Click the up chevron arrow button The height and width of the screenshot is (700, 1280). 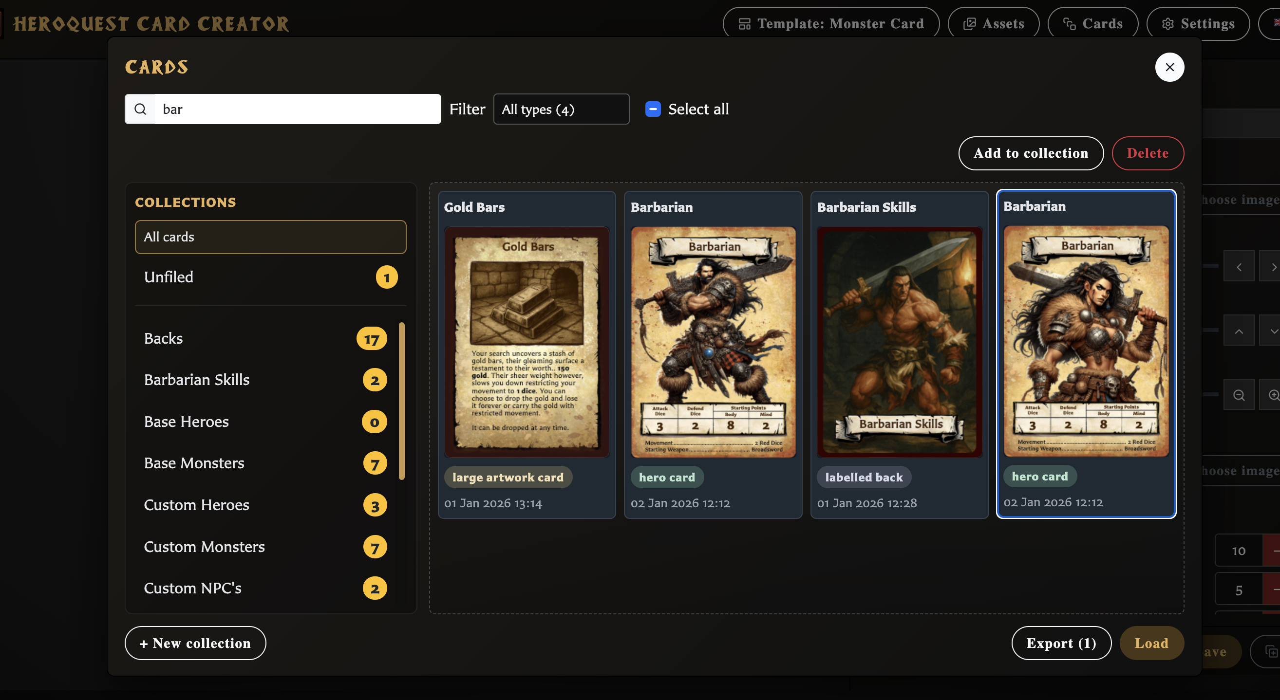click(1238, 331)
